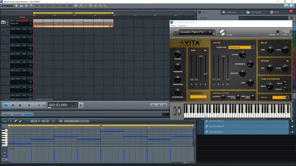Jump to start with the rewind button

tap(13, 105)
